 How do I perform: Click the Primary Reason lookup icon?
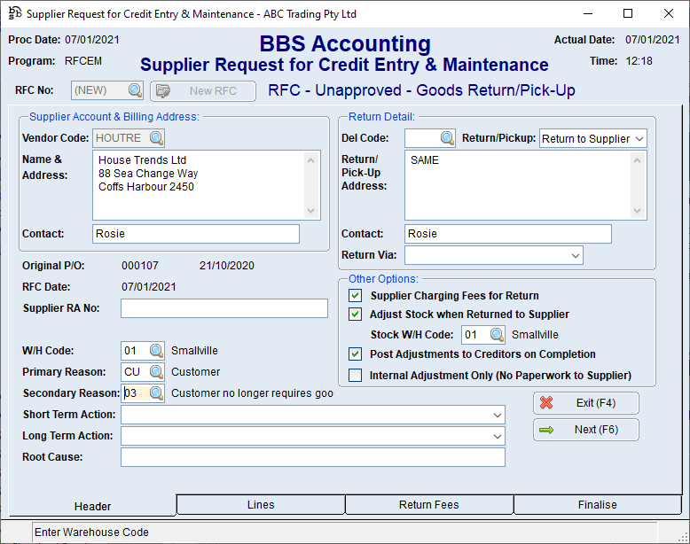[x=156, y=372]
